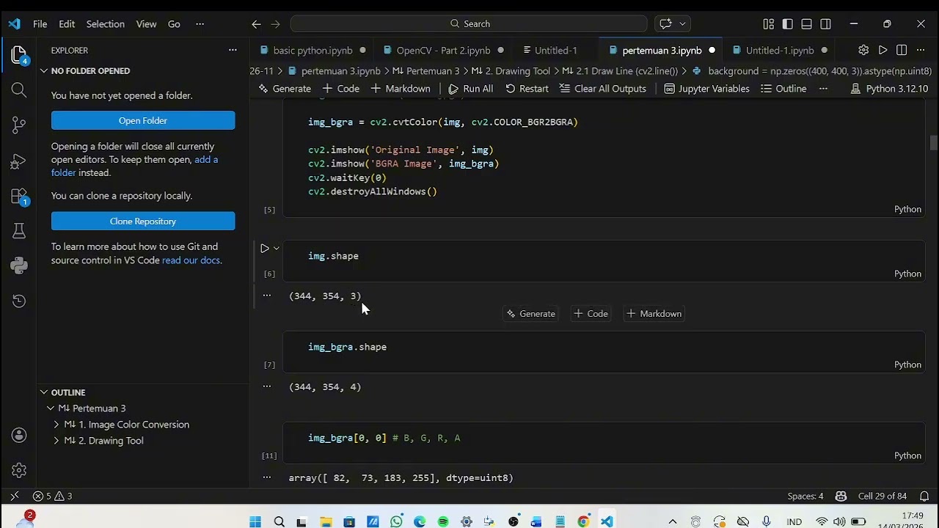Open the View menu

tap(146, 24)
